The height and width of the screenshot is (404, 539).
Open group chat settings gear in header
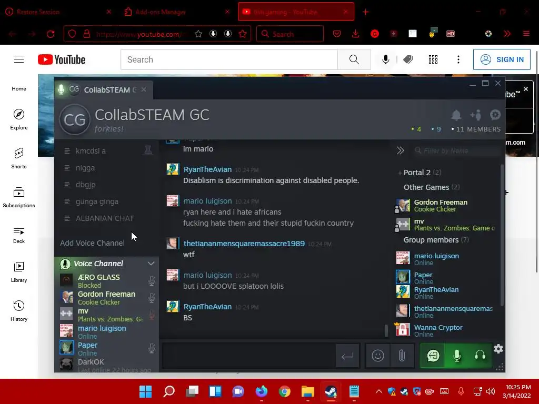click(x=495, y=115)
